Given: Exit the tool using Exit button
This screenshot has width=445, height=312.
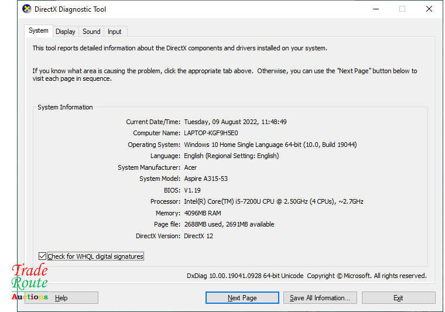Looking at the screenshot, I should [x=398, y=298].
